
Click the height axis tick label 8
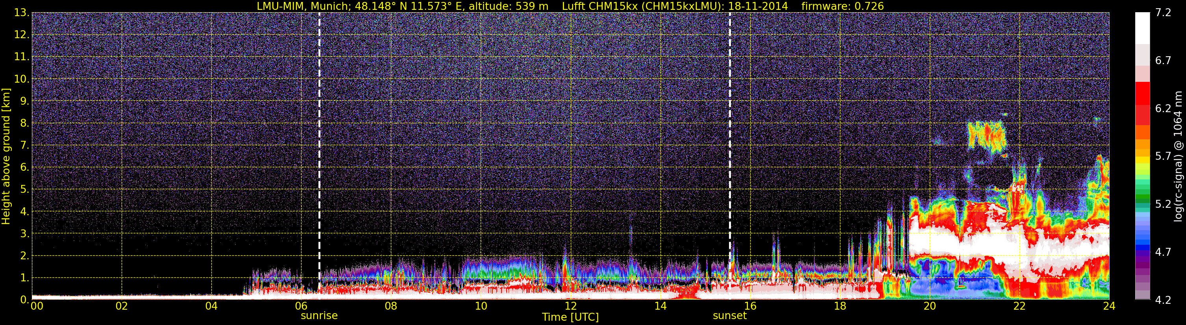point(25,124)
